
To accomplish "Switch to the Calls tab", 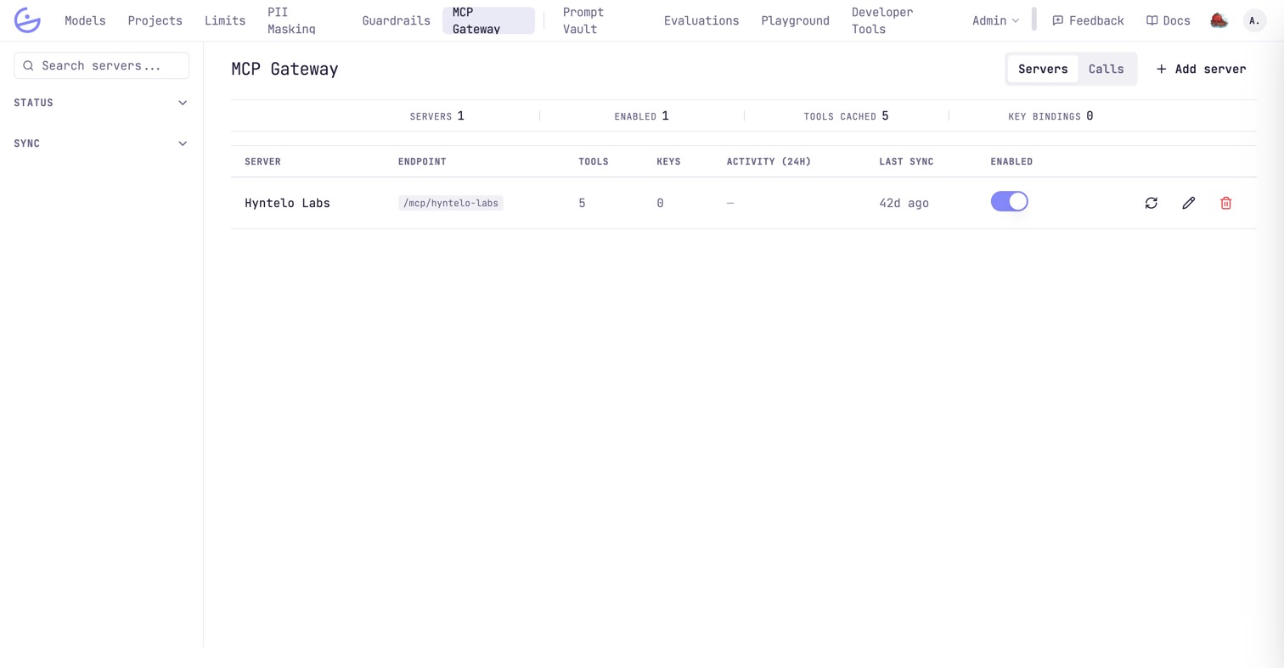I will coord(1106,69).
